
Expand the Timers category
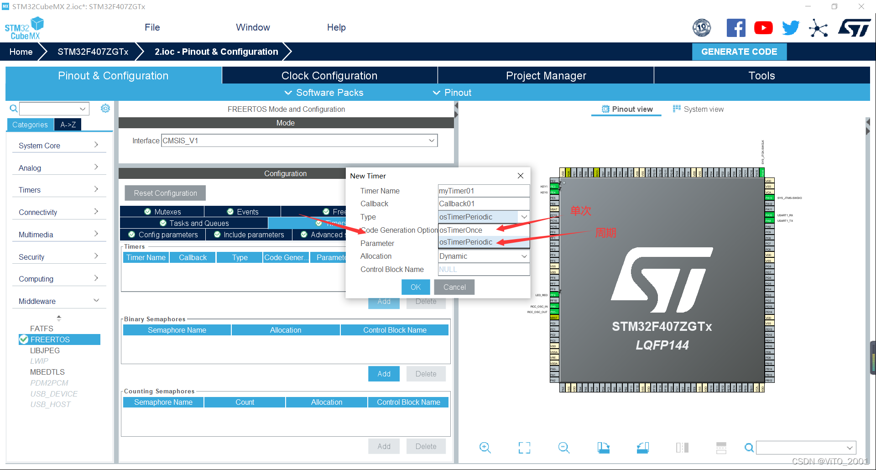[59, 190]
